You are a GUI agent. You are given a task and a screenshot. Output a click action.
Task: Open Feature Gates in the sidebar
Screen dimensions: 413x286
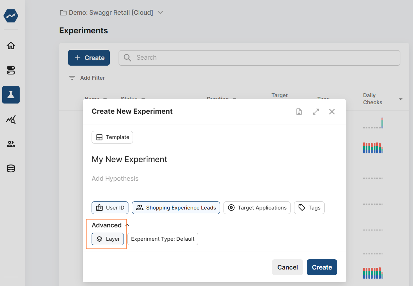tap(11, 70)
